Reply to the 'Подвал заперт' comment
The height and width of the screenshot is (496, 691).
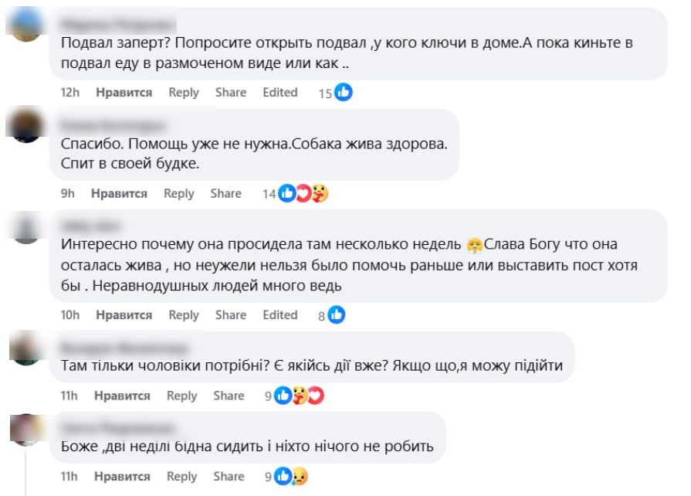(184, 93)
